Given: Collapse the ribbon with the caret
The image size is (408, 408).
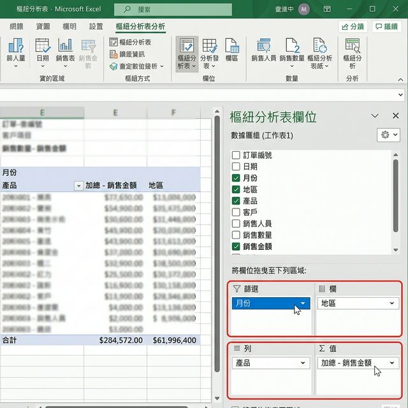Looking at the screenshot, I should (400, 80).
